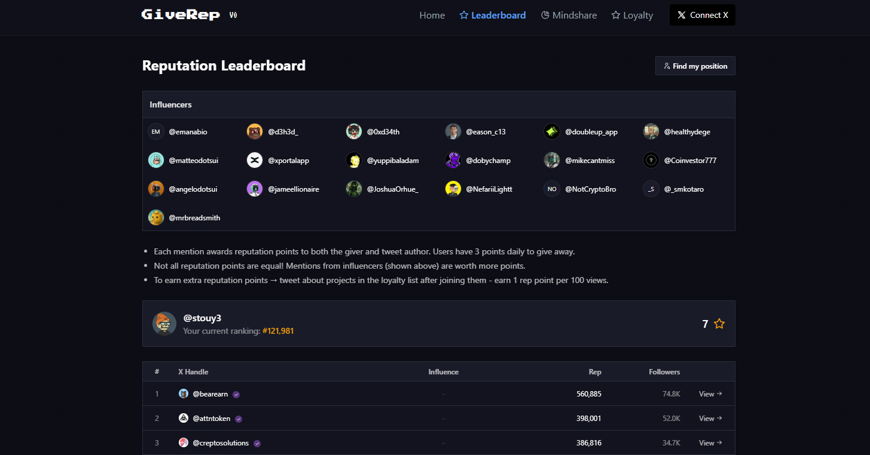Viewport: 870px width, 455px height.
Task: Open the Mindshare tab
Action: pyautogui.click(x=569, y=15)
